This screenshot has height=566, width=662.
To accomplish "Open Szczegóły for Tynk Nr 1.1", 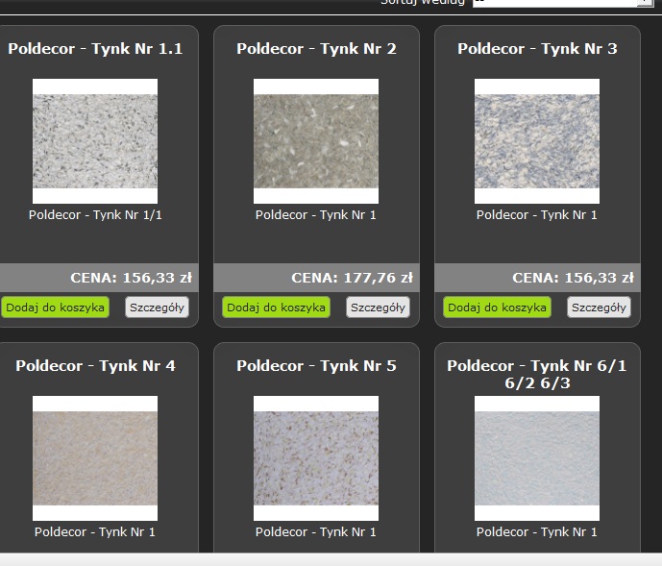I will click(x=157, y=308).
